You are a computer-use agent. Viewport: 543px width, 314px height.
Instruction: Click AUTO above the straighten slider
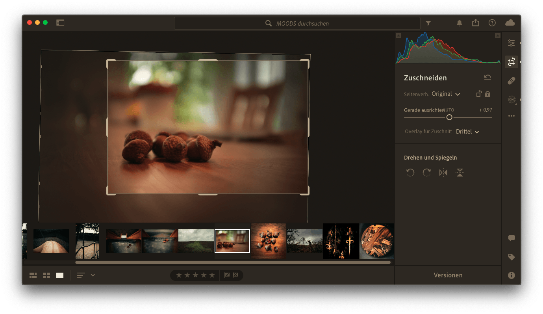(449, 110)
